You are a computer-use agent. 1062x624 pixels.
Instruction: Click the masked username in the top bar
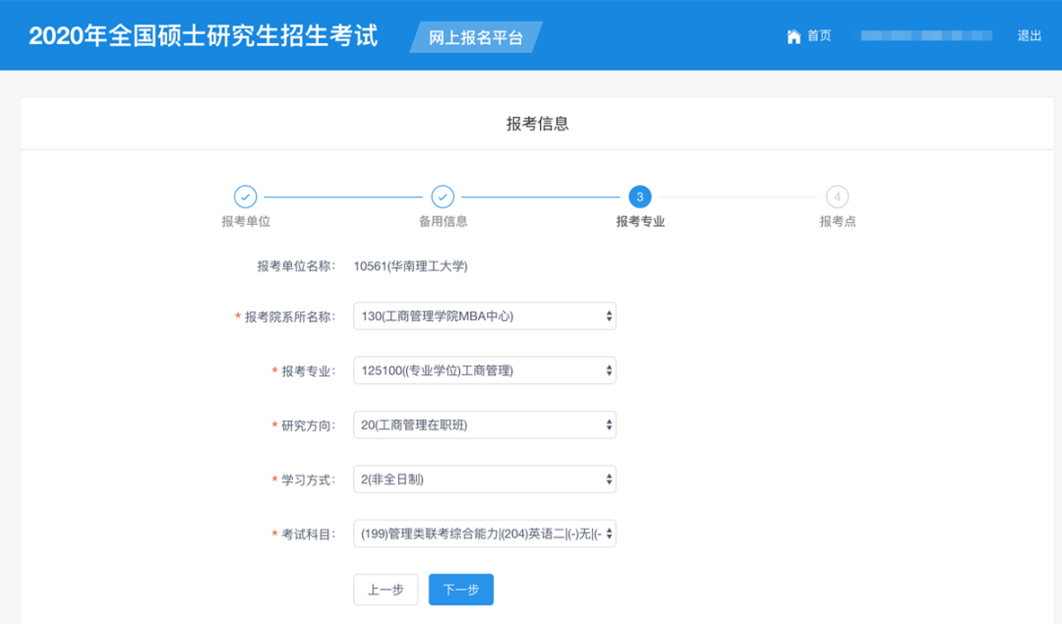[x=924, y=35]
